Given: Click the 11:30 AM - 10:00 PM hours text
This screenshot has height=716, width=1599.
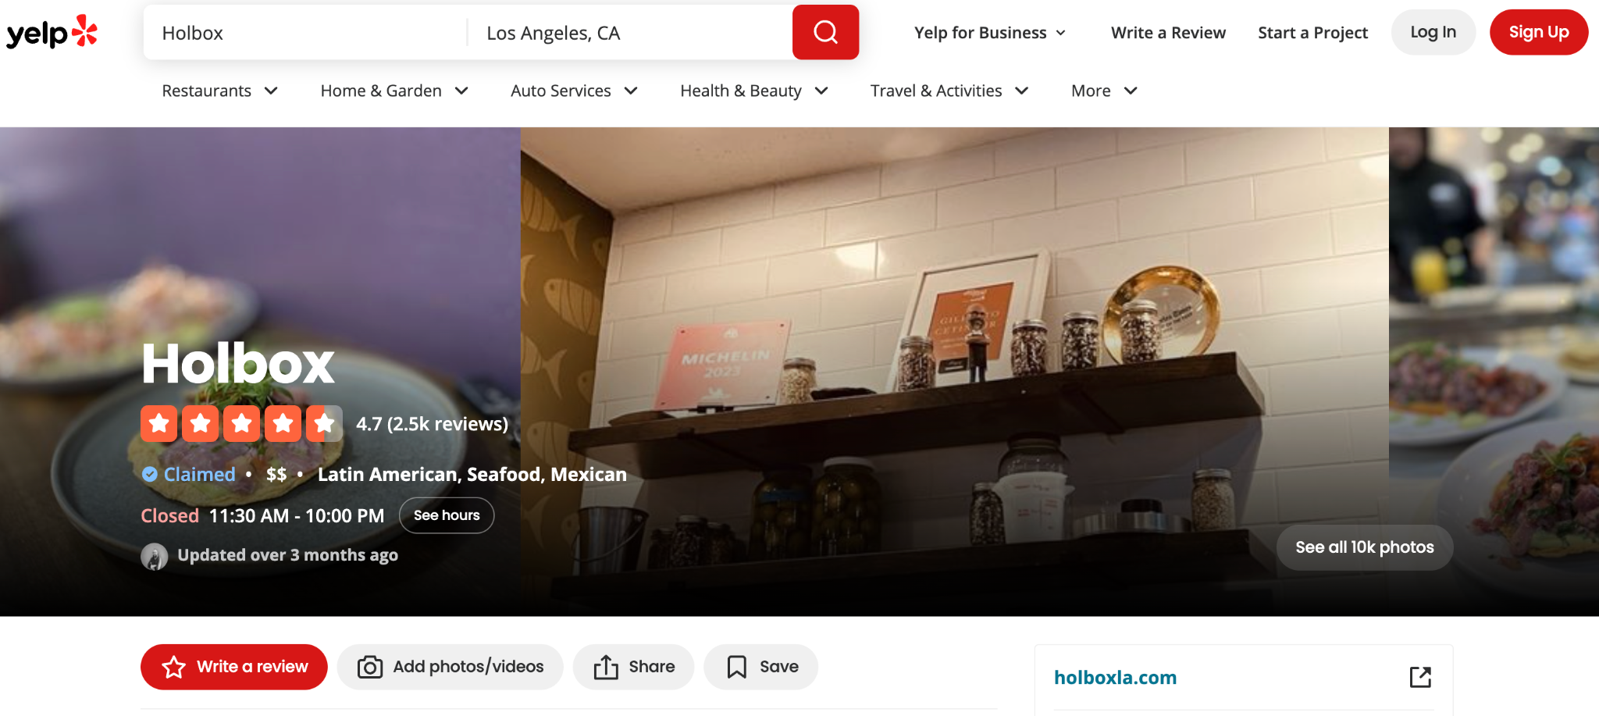Looking at the screenshot, I should 297,515.
